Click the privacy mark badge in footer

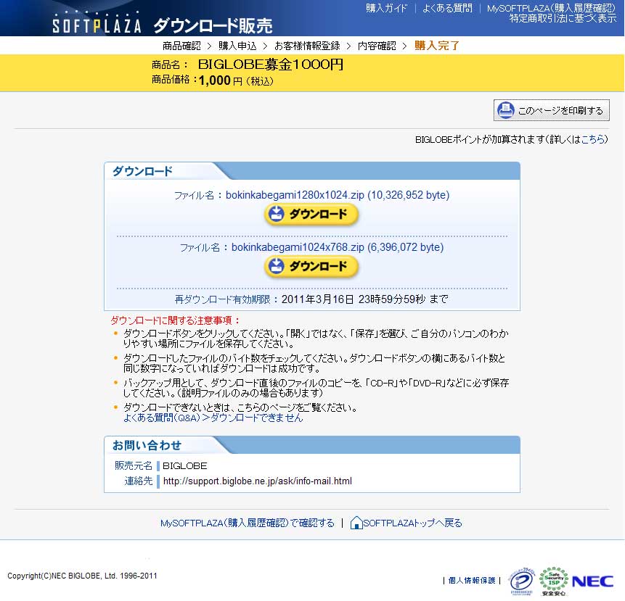(521, 581)
